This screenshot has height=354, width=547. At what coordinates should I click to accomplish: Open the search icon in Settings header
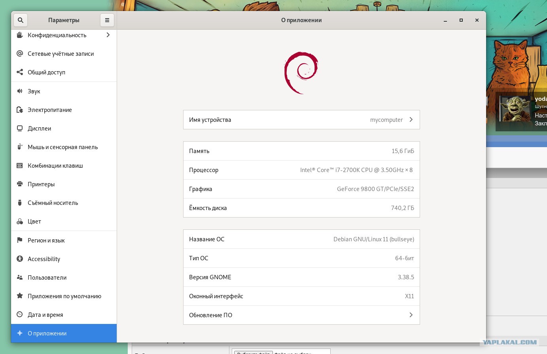pyautogui.click(x=20, y=20)
